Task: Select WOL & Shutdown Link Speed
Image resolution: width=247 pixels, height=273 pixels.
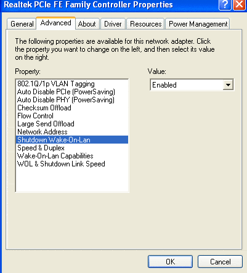Action: (x=72, y=164)
